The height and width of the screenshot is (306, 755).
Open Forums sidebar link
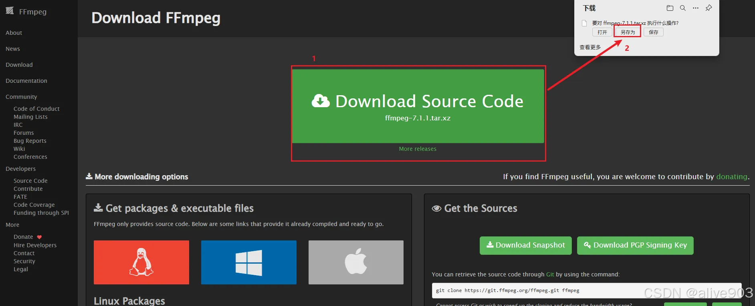pyautogui.click(x=24, y=133)
